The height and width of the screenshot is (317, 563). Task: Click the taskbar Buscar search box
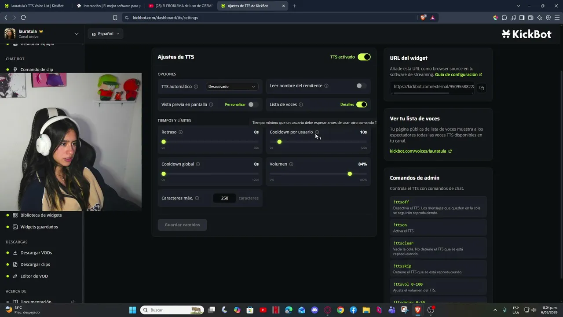tap(172, 310)
